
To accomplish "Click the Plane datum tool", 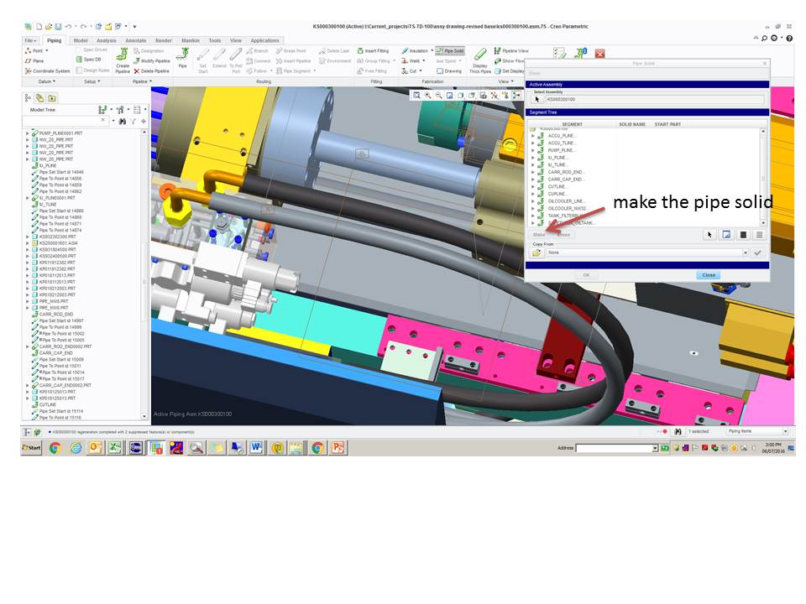I will click(x=34, y=60).
